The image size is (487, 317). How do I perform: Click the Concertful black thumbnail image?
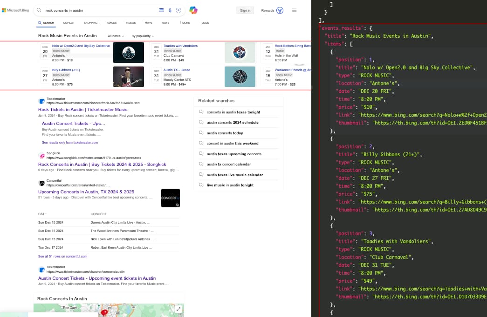click(171, 198)
